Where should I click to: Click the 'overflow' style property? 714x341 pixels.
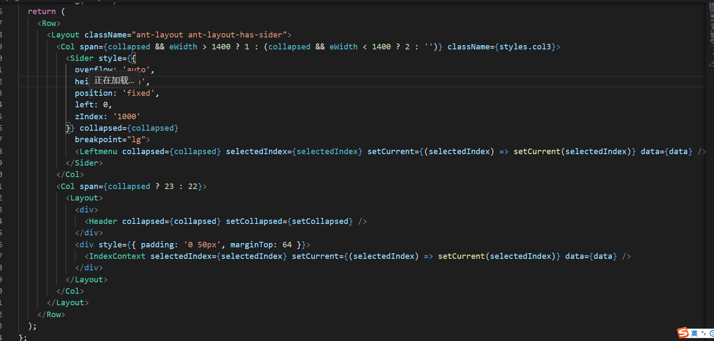click(94, 69)
